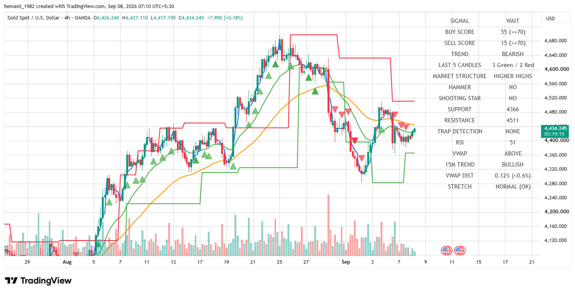Click the 4,360.000 price axis label

(x=556, y=155)
